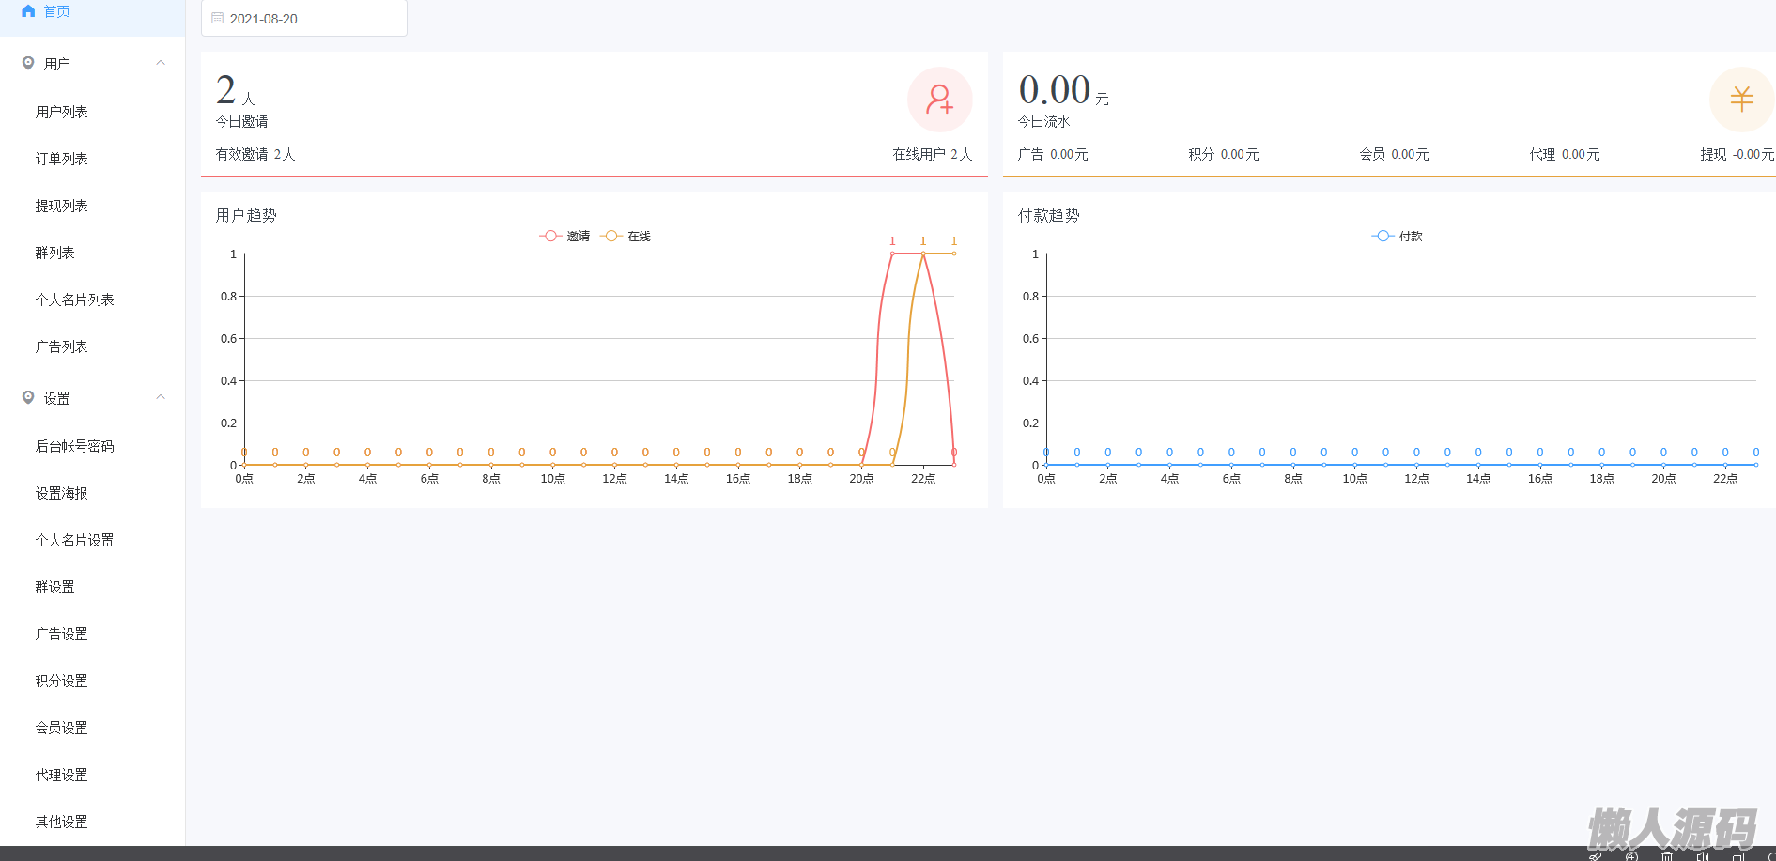This screenshot has width=1776, height=861.
Task: Click the rocket icon in bottom bar
Action: [1595, 855]
